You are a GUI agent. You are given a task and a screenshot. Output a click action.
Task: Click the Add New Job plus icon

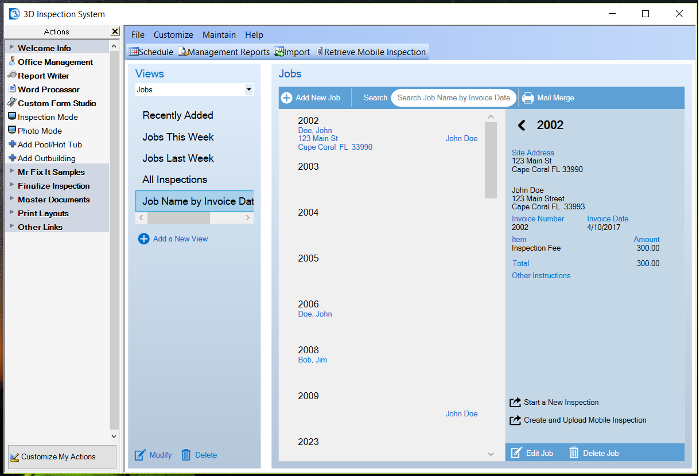tap(286, 98)
